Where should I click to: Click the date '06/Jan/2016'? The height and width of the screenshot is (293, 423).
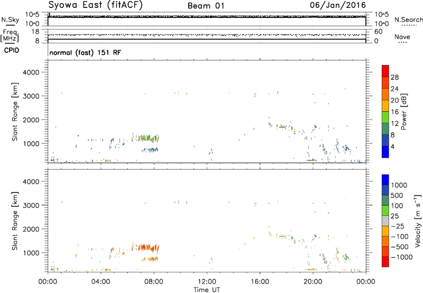[337, 5]
